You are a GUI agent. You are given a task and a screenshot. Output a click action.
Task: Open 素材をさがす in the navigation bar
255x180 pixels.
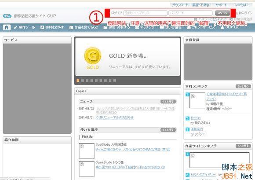click(52, 27)
